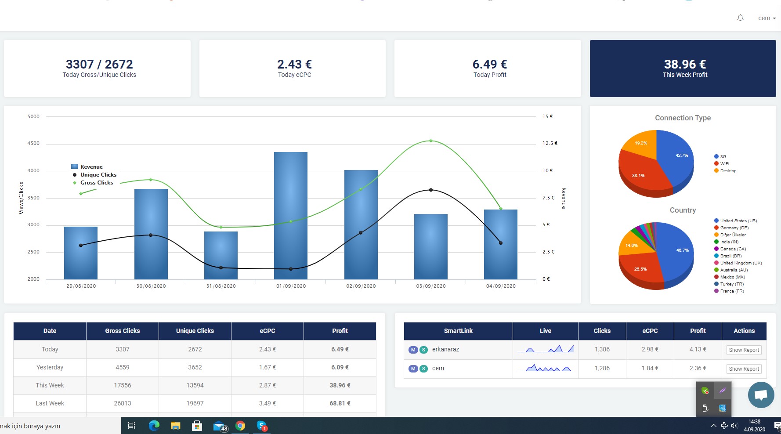Viewport: 781px width, 434px height.
Task: Click the M badge beside erkanaraz
Action: [413, 350]
